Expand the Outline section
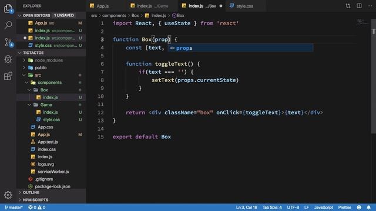This screenshot has height=211, width=376. click(51, 192)
